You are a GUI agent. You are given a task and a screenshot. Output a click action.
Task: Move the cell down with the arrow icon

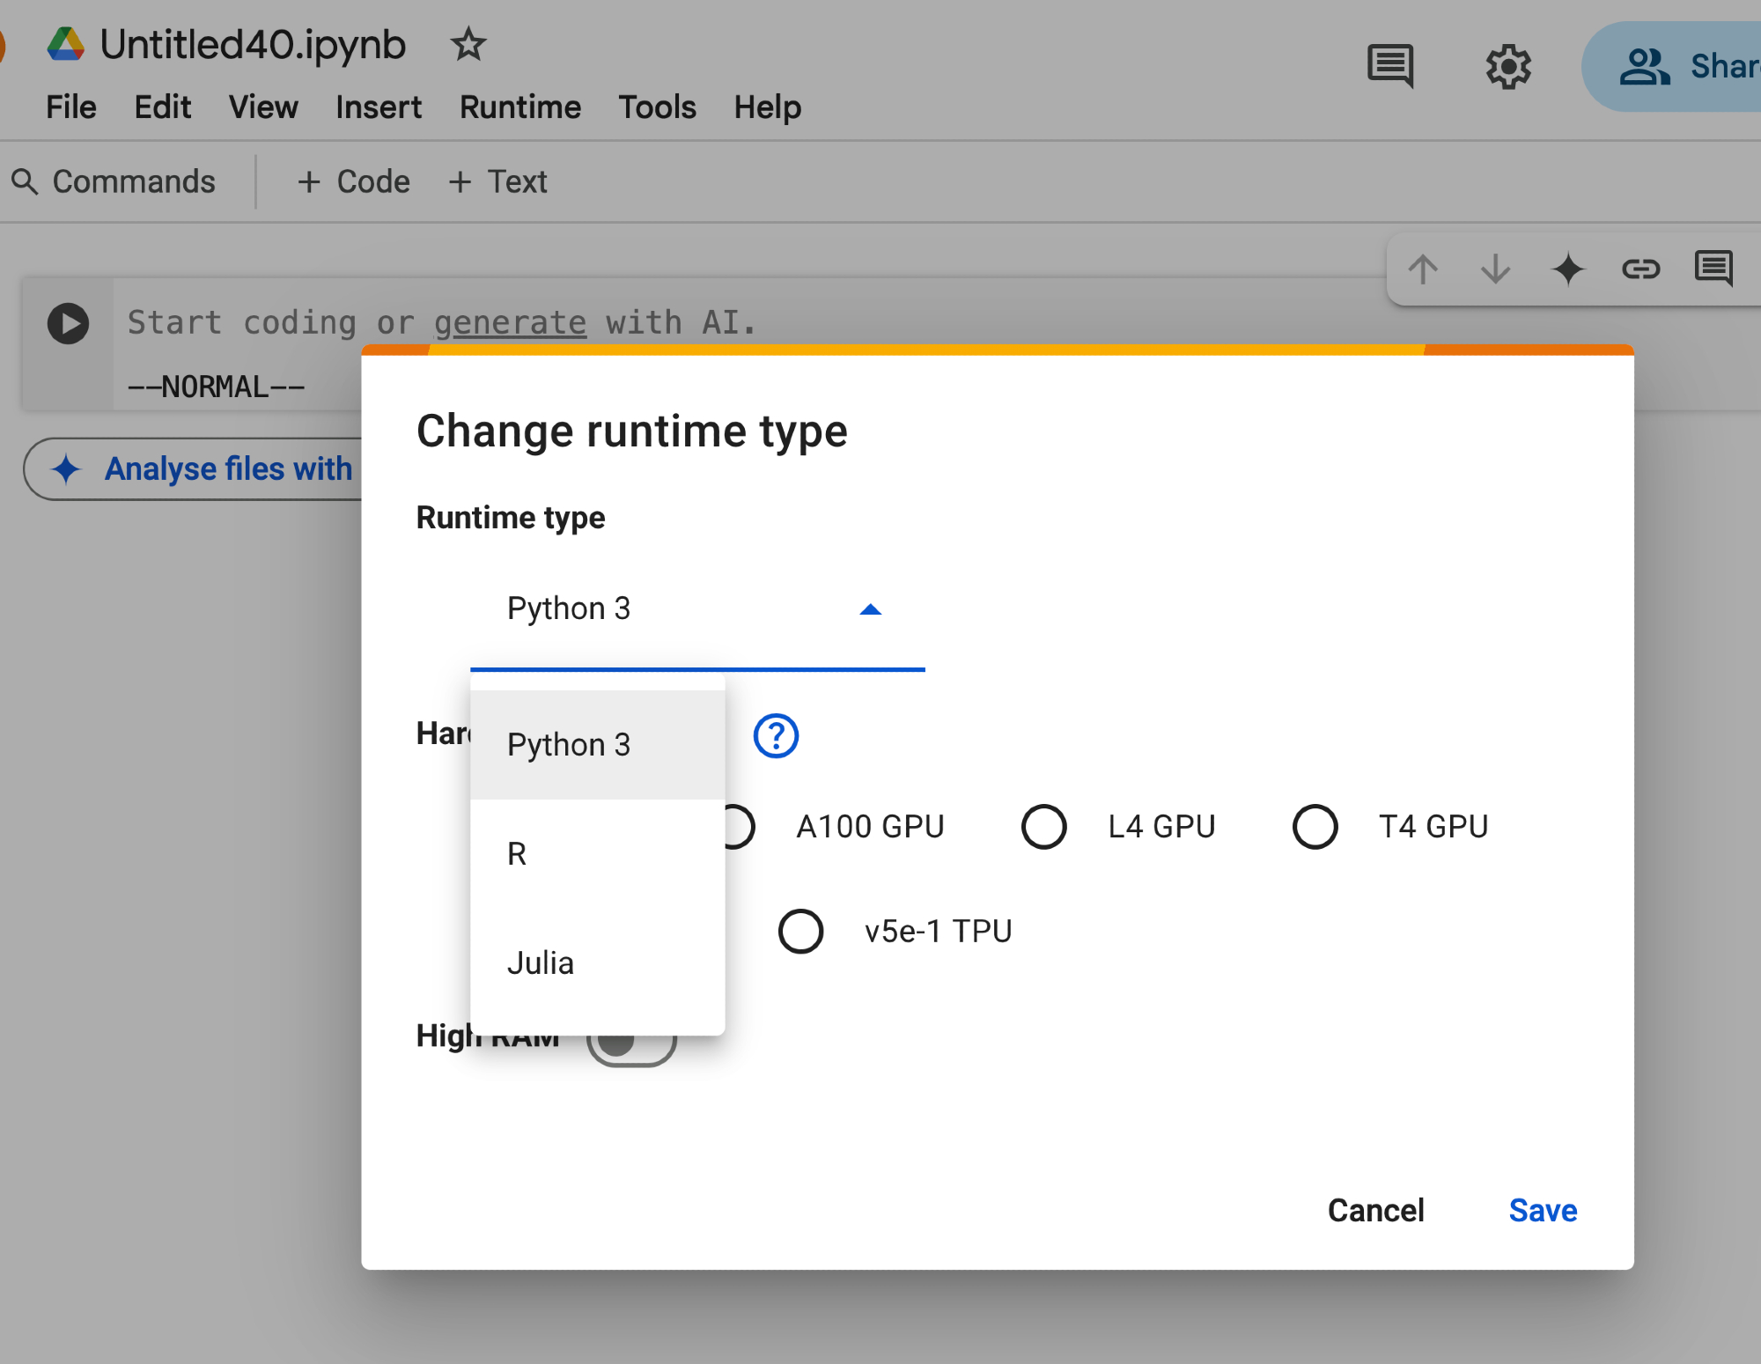(x=1495, y=269)
